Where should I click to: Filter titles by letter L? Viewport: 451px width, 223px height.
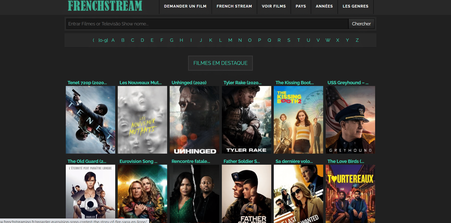220,40
